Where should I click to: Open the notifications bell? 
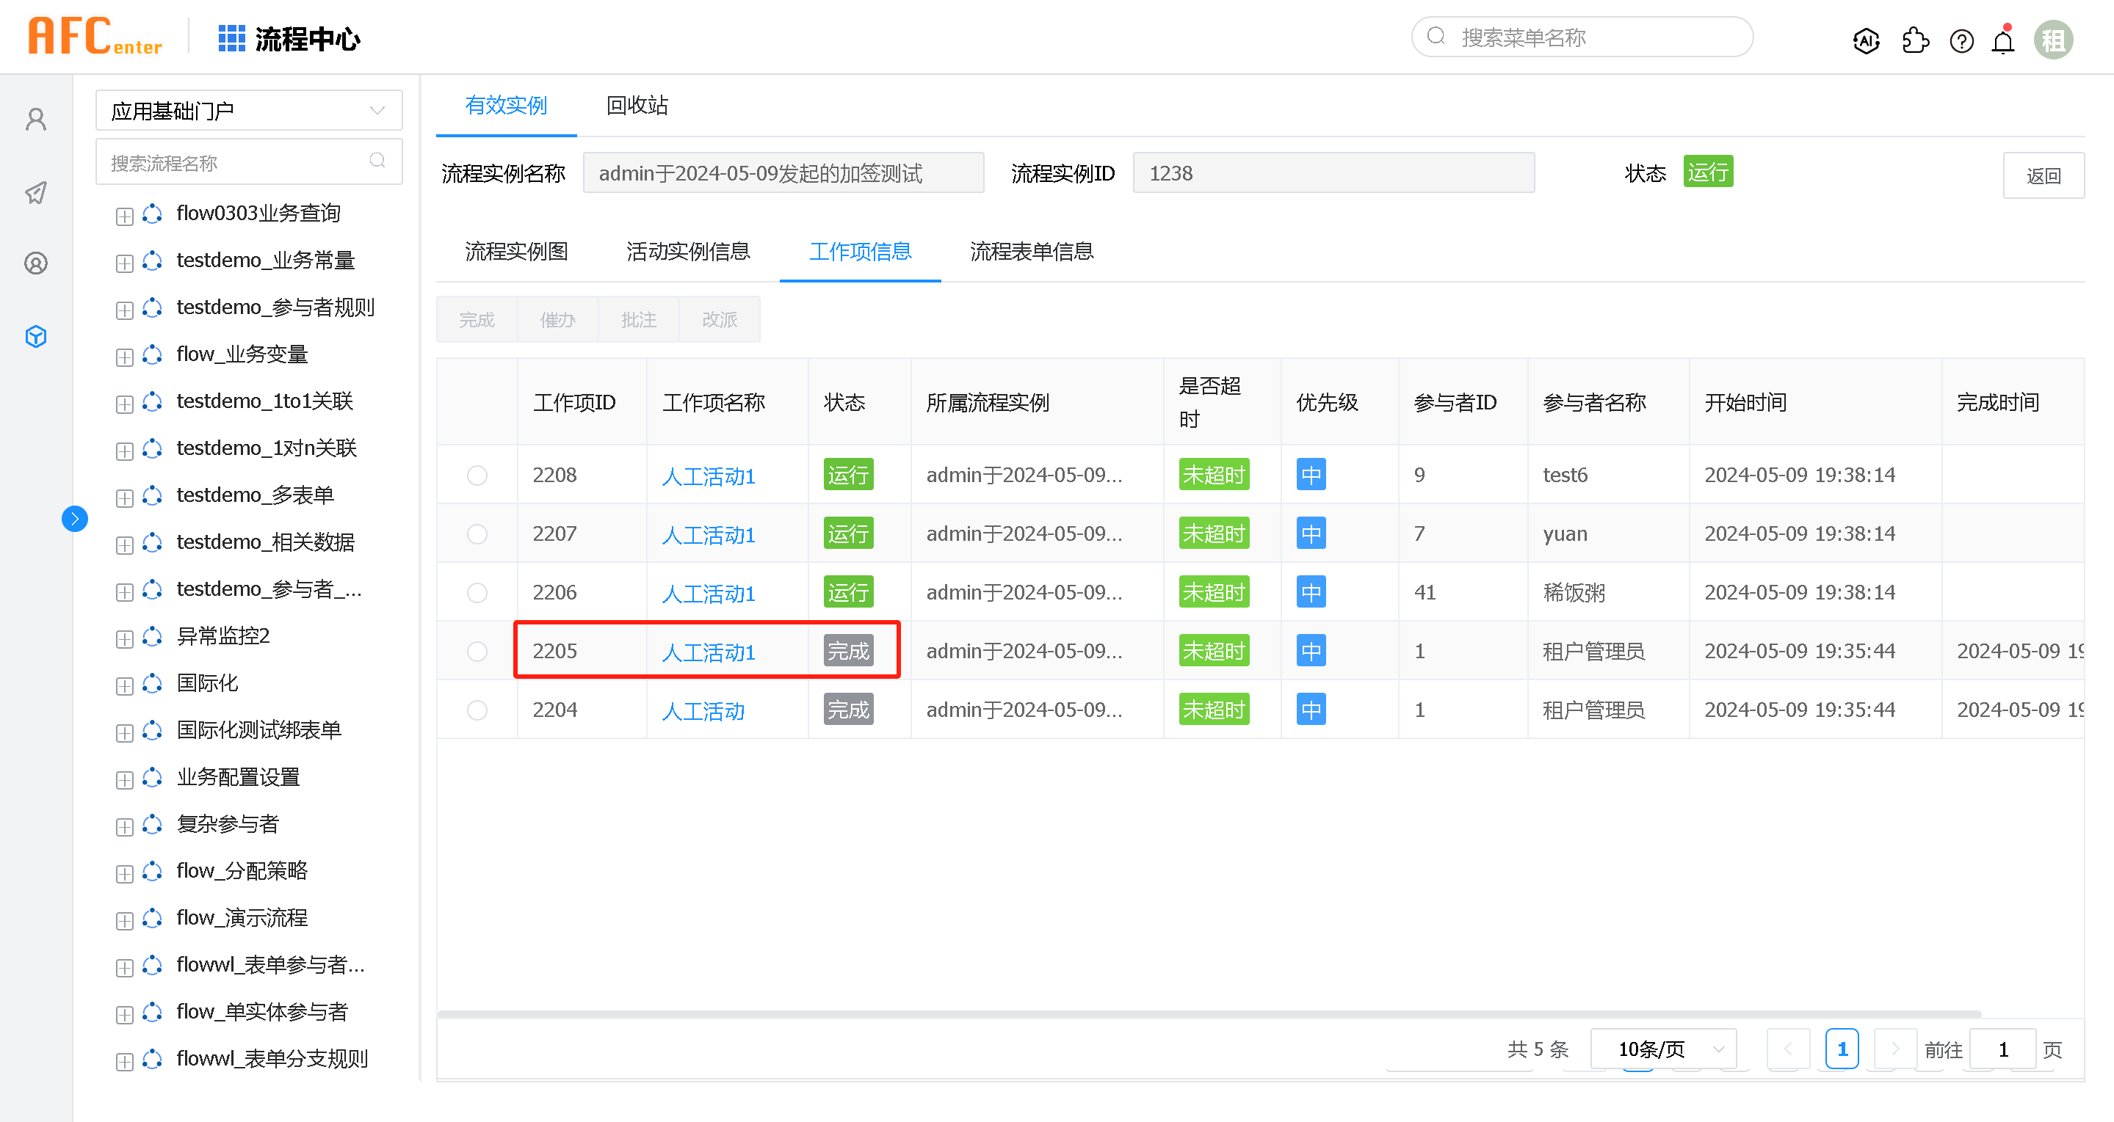point(2003,41)
